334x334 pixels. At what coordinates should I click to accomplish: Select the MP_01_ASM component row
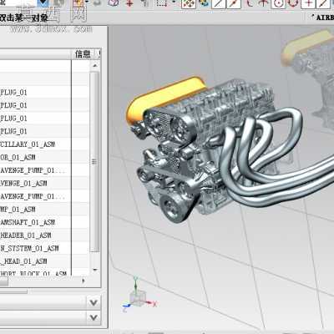35,210
